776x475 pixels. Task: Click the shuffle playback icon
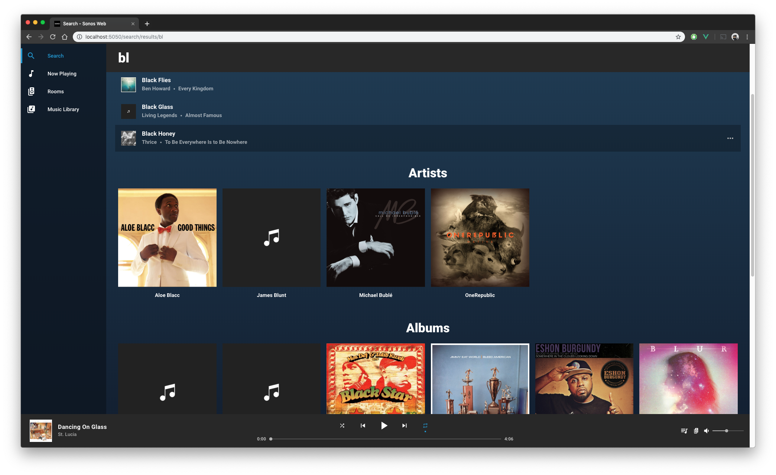(x=342, y=426)
